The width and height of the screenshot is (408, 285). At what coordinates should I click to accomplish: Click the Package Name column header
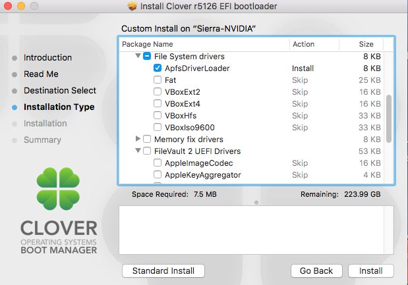click(x=204, y=44)
